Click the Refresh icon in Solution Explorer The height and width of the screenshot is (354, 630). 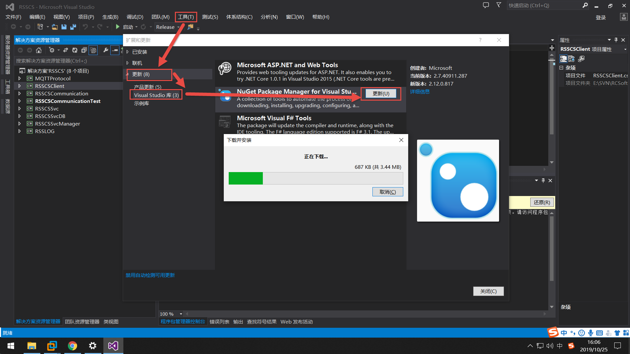coord(74,50)
